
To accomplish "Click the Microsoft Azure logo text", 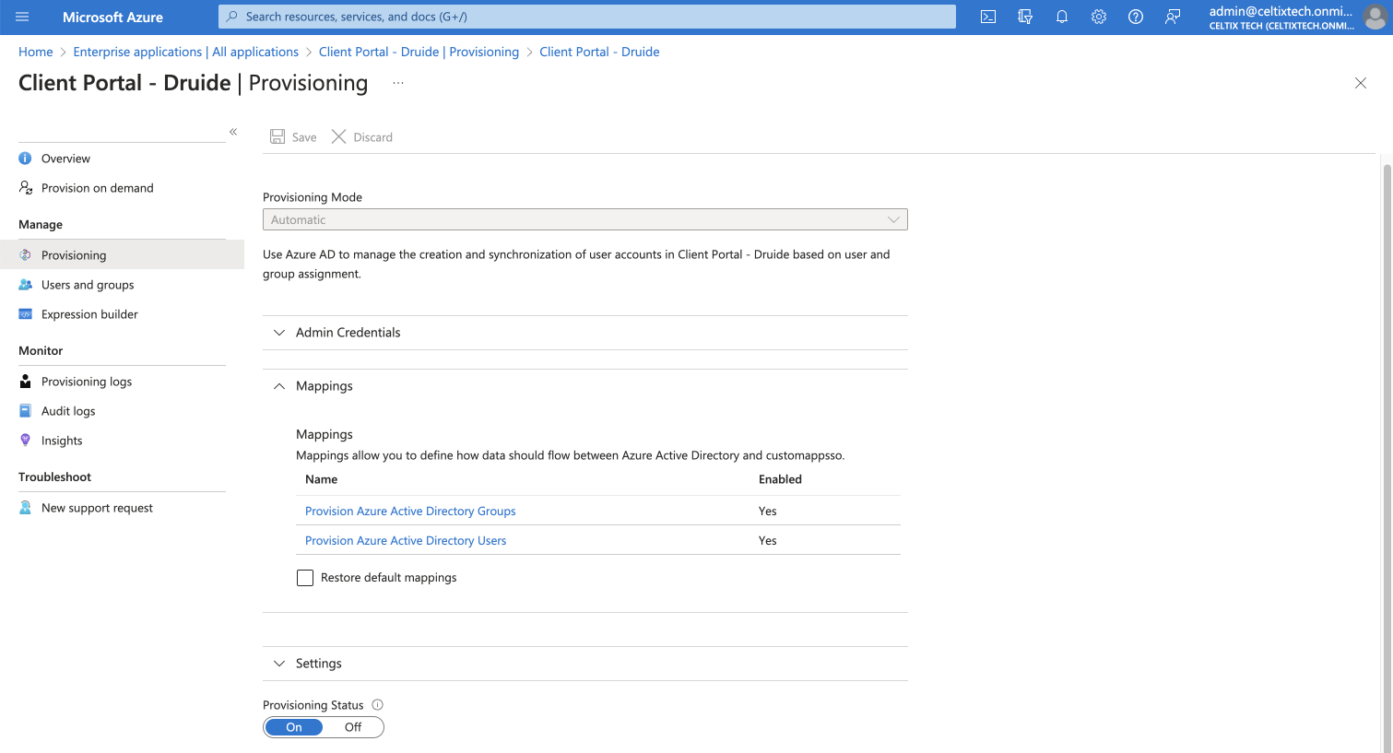I will [112, 17].
